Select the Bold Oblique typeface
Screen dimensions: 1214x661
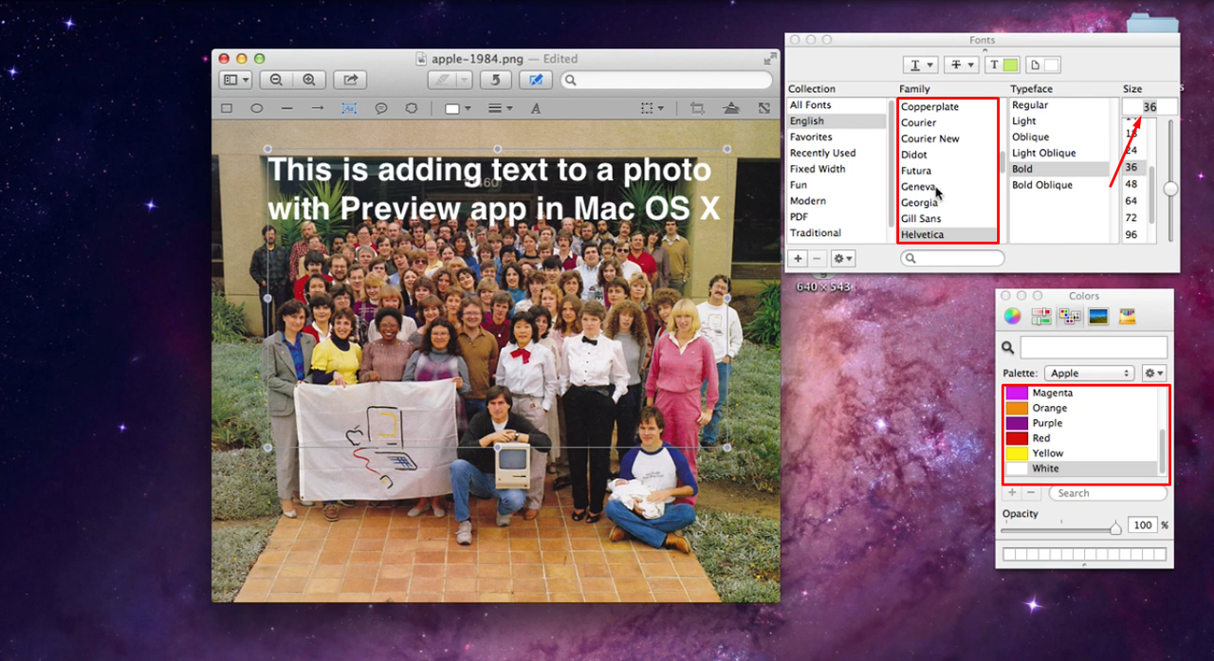point(1042,185)
